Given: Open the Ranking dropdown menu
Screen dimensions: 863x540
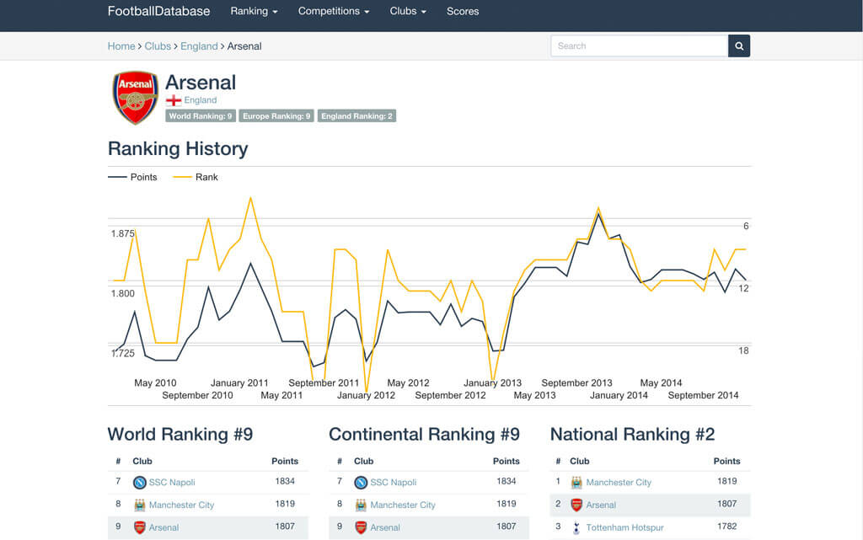Looking at the screenshot, I should pos(254,11).
